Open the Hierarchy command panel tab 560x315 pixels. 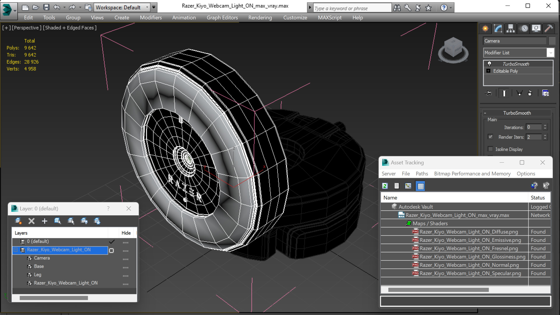[510, 28]
